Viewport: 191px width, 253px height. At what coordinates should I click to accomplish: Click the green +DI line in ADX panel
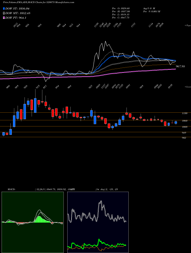coord(97,244)
